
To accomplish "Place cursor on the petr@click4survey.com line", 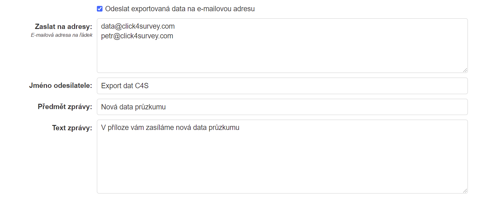I will pos(137,36).
